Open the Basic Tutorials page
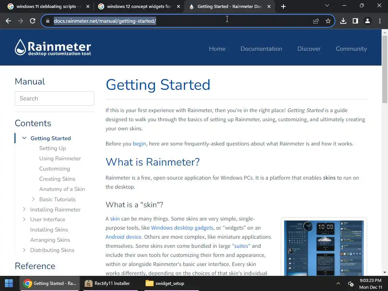The width and height of the screenshot is (388, 291). (x=57, y=199)
